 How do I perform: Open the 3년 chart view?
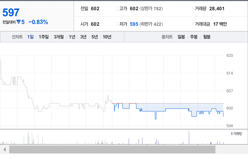83,37
